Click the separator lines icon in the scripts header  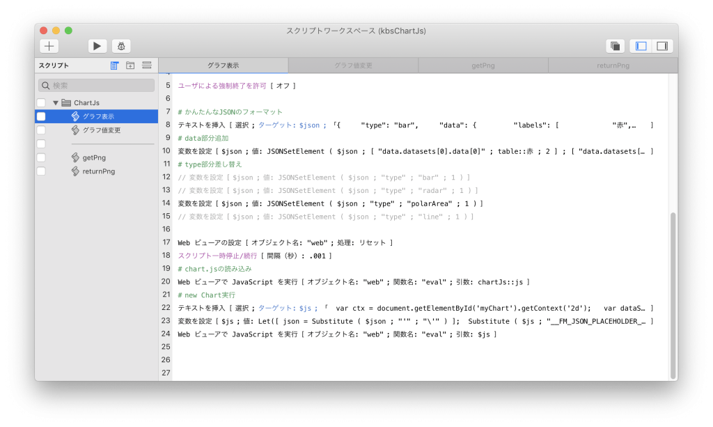point(146,65)
